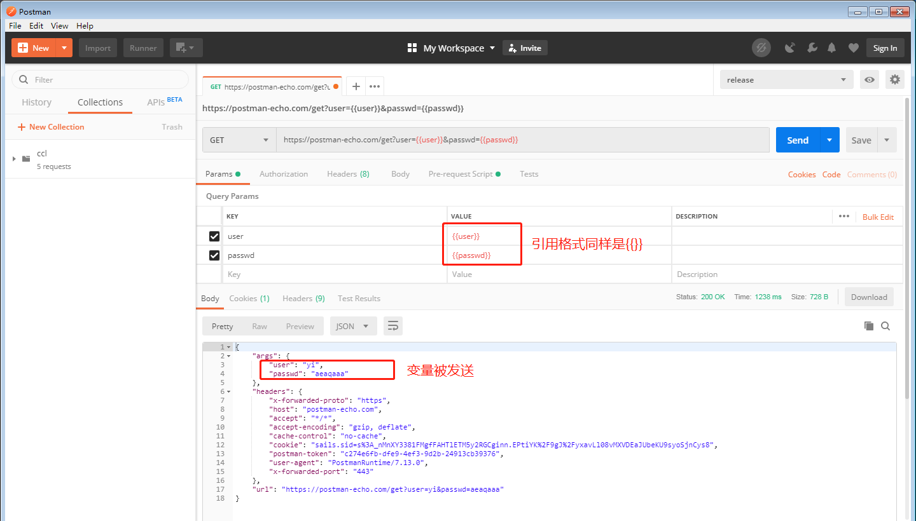Open the tab options ellipsis menu

[x=375, y=86]
